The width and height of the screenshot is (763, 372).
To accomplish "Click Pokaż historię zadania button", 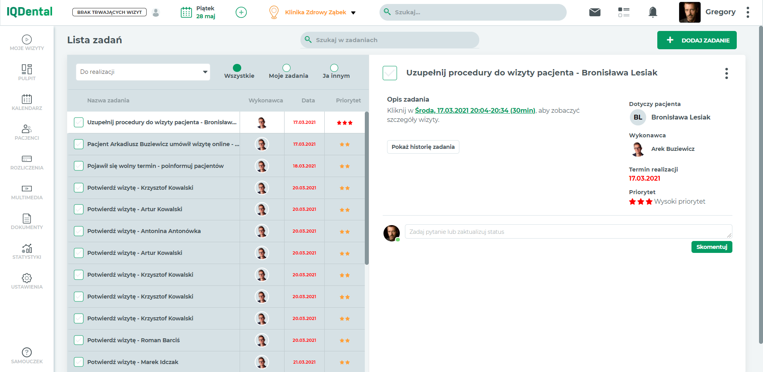I will click(x=423, y=147).
